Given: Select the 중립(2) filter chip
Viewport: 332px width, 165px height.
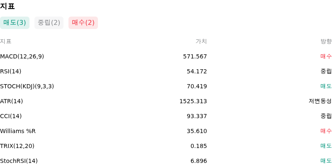Looking at the screenshot, I should (49, 23).
